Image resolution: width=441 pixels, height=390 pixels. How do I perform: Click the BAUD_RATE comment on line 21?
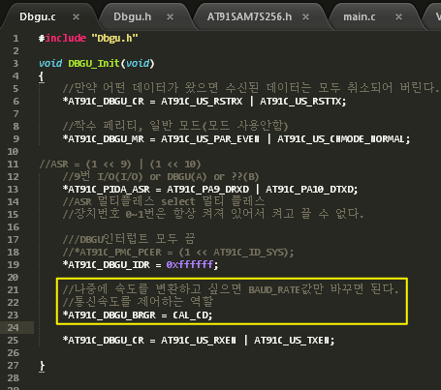(231, 289)
